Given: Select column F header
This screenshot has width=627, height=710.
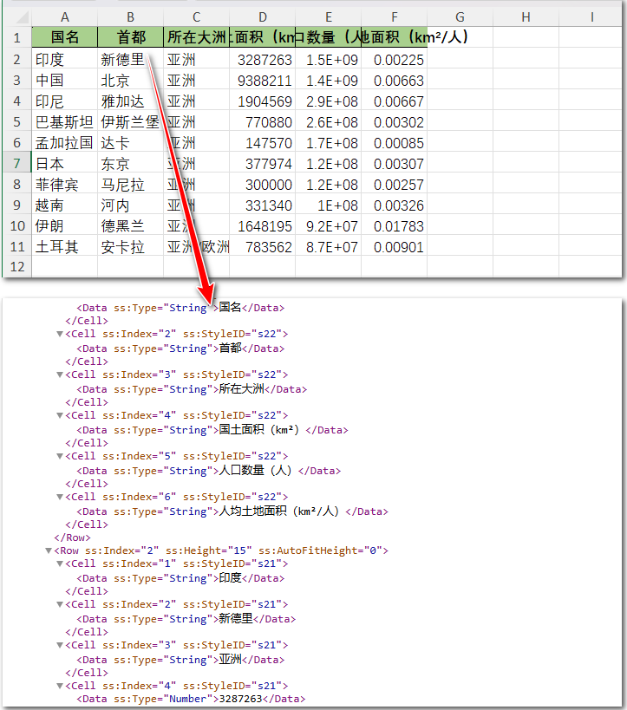Looking at the screenshot, I should [x=394, y=17].
